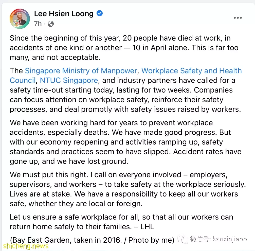Image resolution: width=255 pixels, height=251 pixels.
Task: Click the blue word Council link
Action: pos(23,80)
